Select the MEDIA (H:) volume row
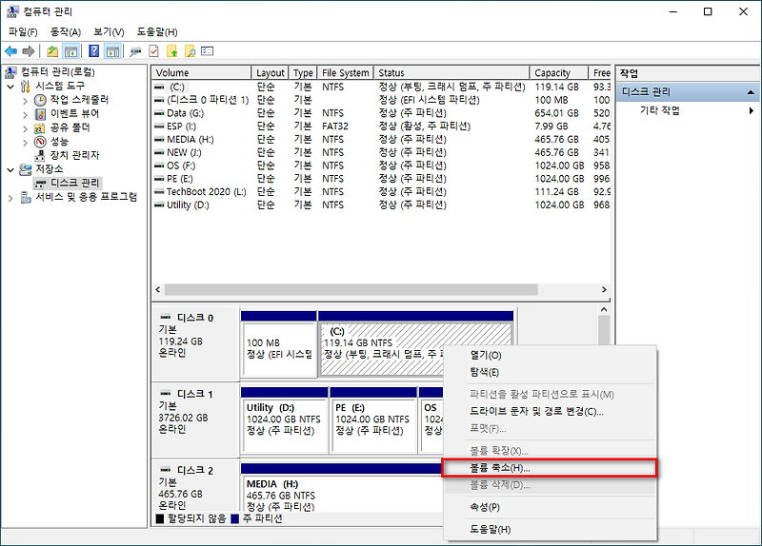The height and width of the screenshot is (546, 762). click(381, 139)
